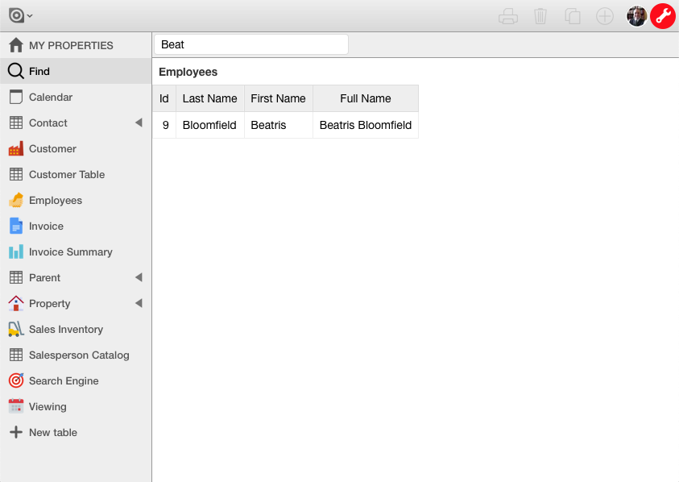Open the app logo dropdown menu
The width and height of the screenshot is (679, 482).
pyautogui.click(x=20, y=15)
